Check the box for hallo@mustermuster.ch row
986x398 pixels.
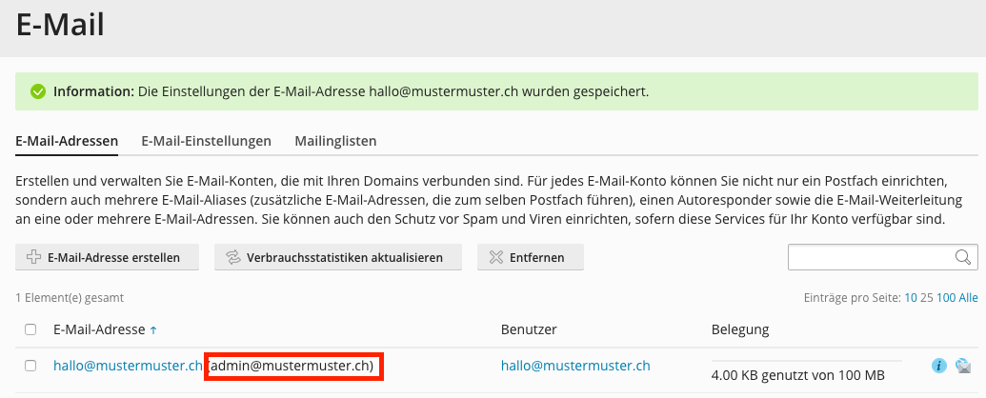tap(30, 366)
